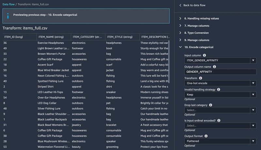
Task: Click the info icon beside Input column
Action: coord(205,55)
